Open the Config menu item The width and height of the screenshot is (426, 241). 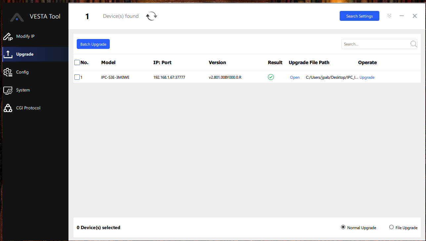point(22,72)
